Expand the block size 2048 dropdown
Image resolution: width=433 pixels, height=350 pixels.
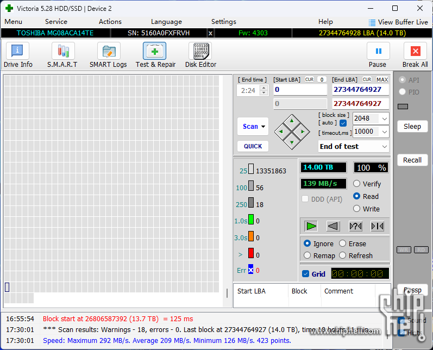(385, 118)
